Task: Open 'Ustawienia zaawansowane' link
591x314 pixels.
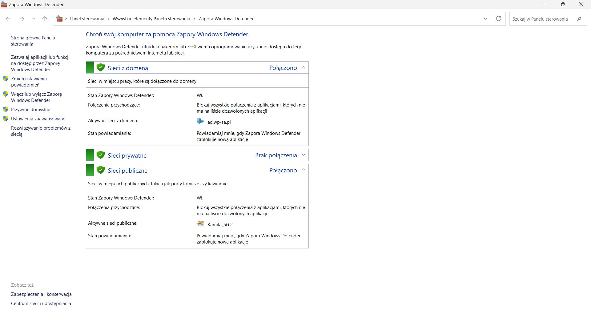Action: coord(38,119)
